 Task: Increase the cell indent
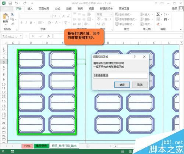(79, 24)
